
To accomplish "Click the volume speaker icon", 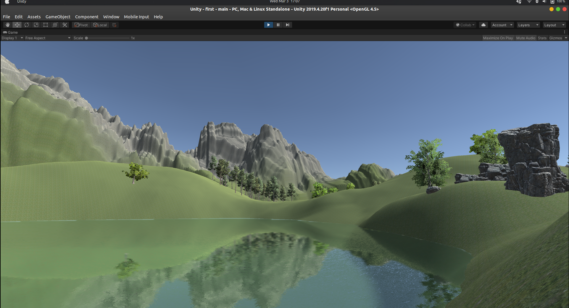I will [544, 1].
